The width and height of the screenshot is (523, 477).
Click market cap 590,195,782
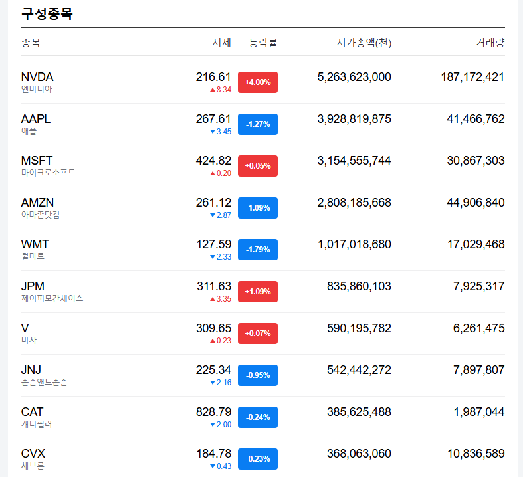point(360,328)
